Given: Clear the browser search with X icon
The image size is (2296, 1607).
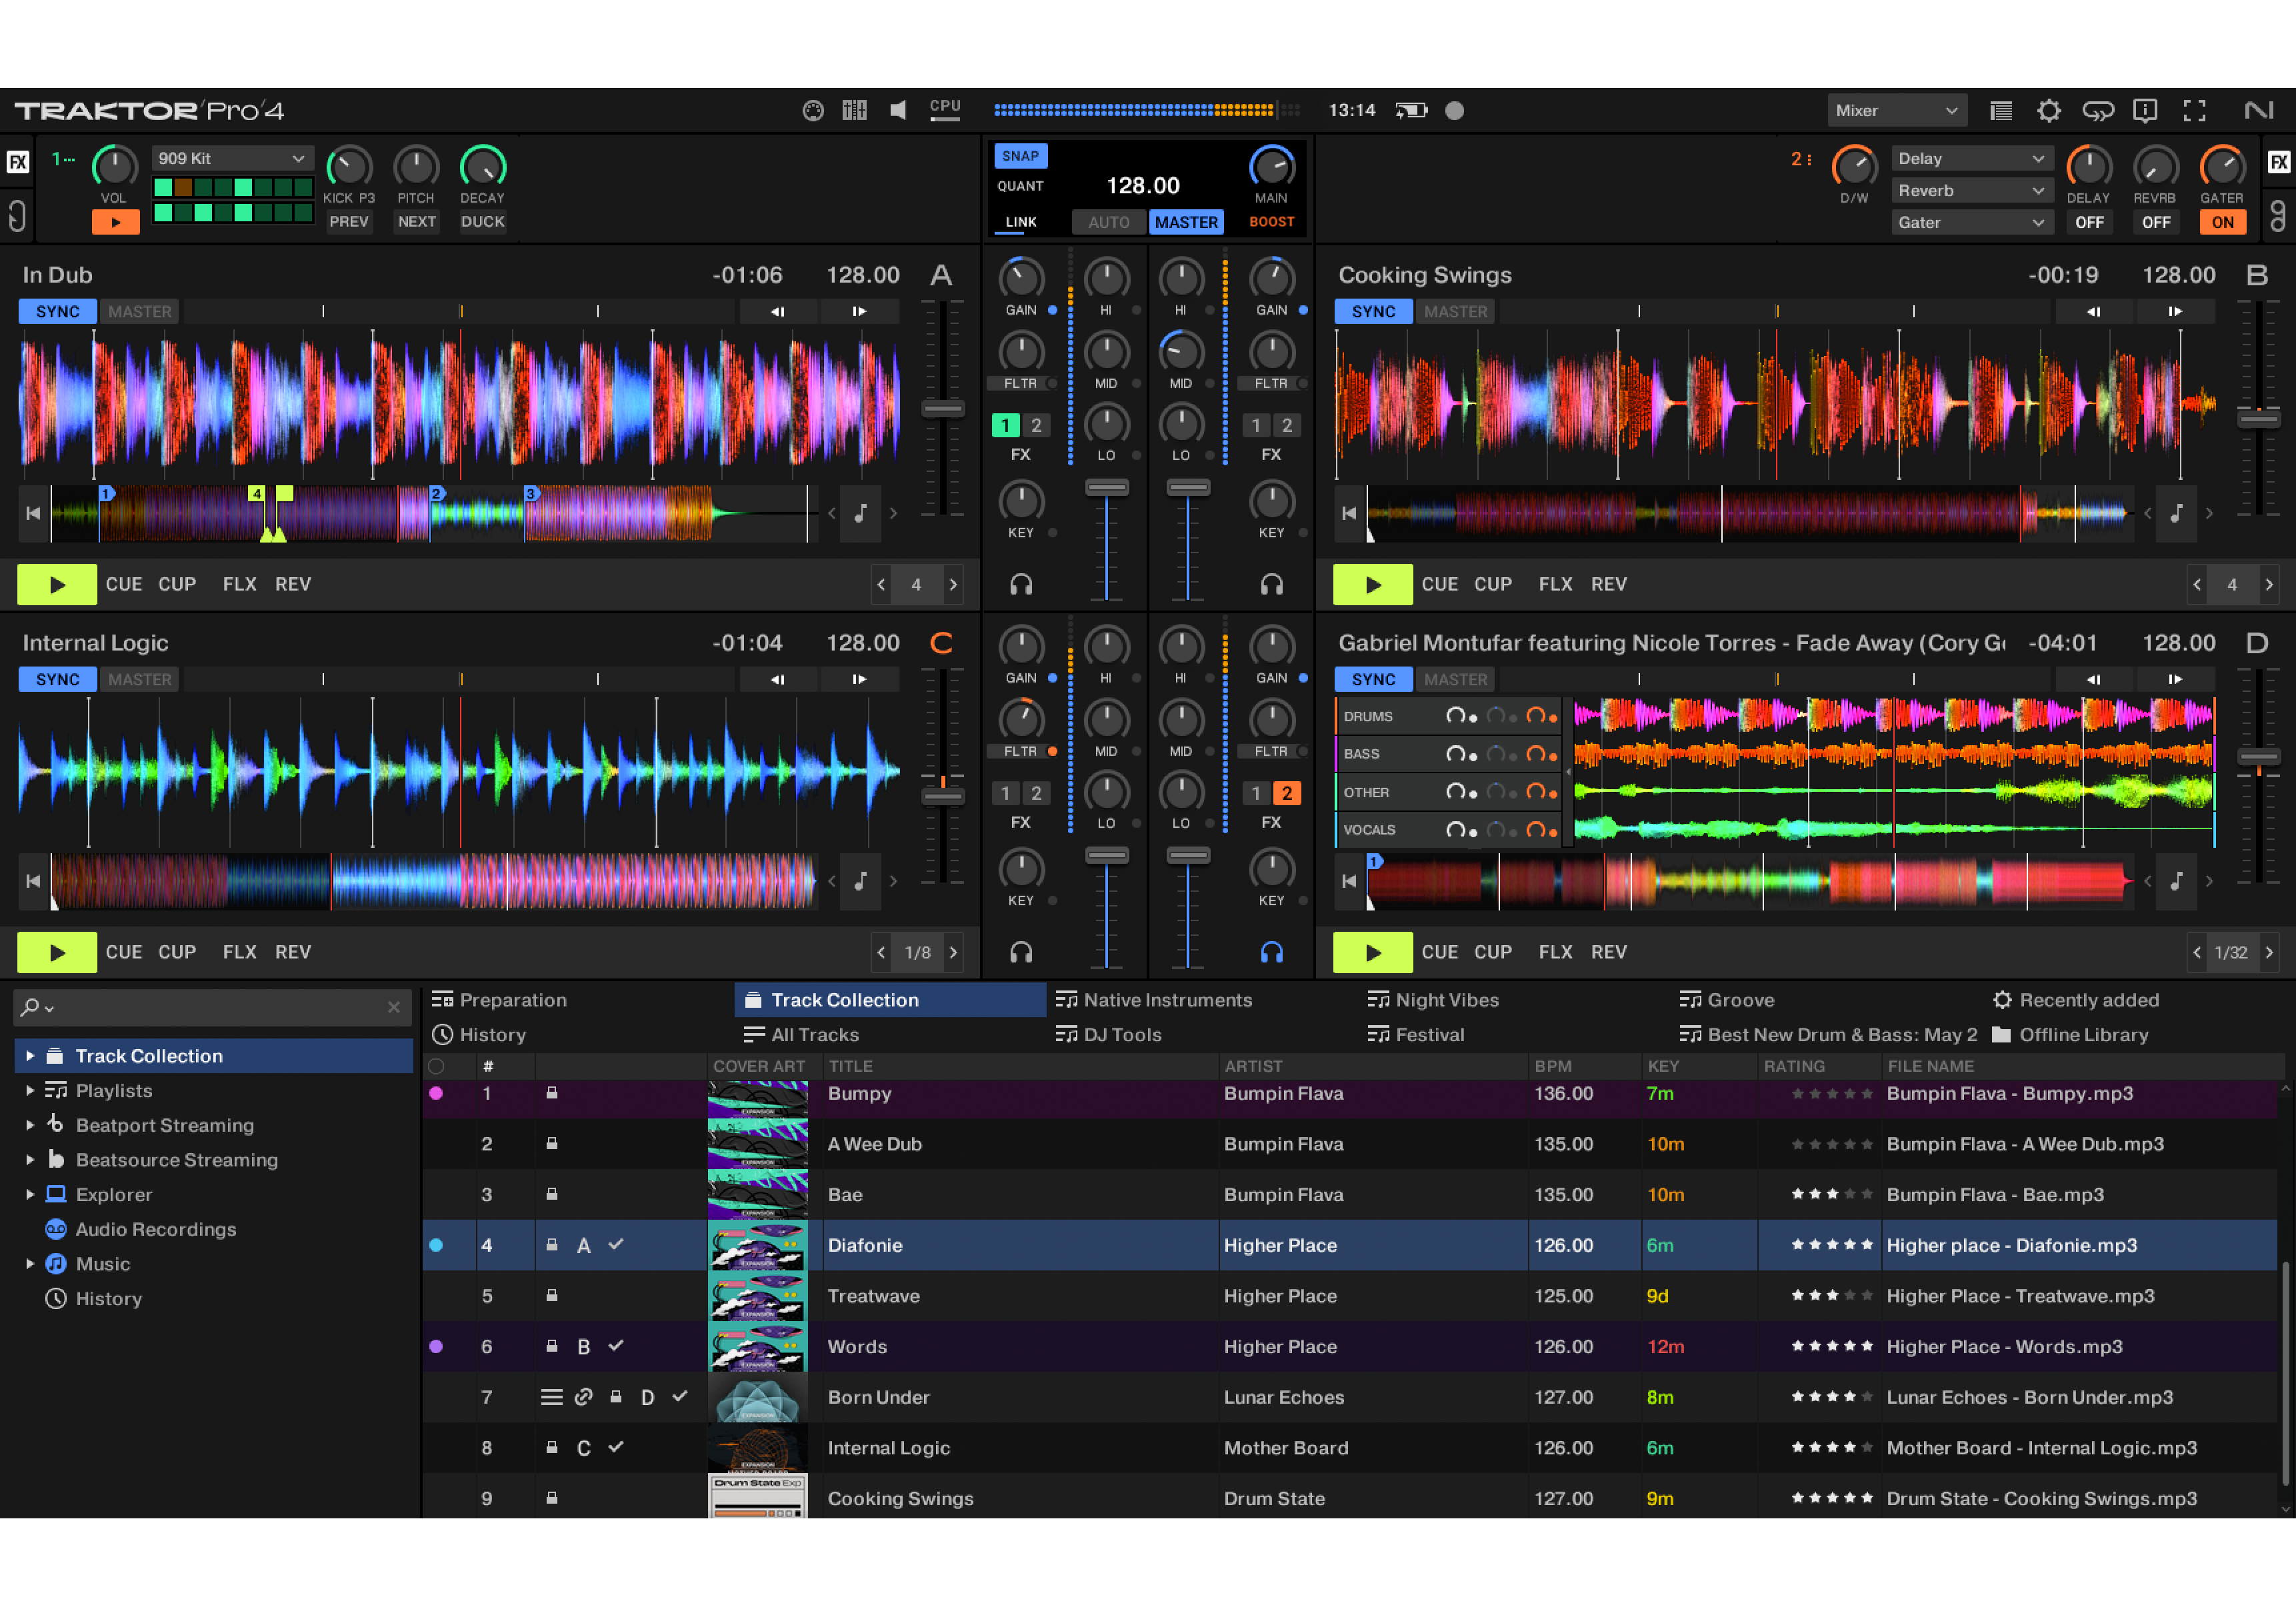Looking at the screenshot, I should click(394, 1007).
